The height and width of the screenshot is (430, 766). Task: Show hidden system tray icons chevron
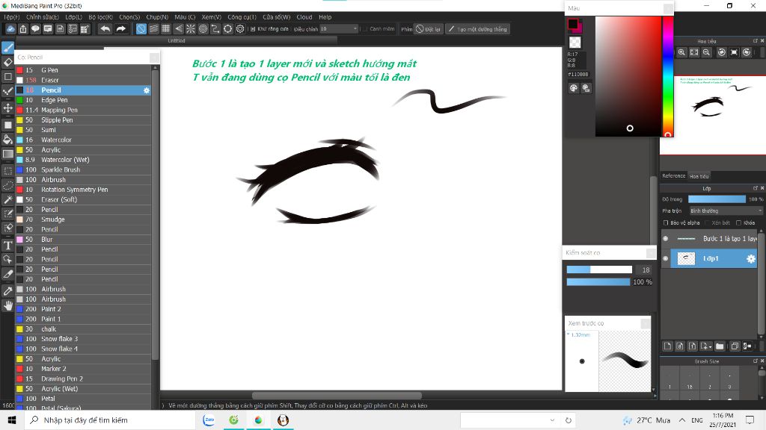[x=682, y=420]
